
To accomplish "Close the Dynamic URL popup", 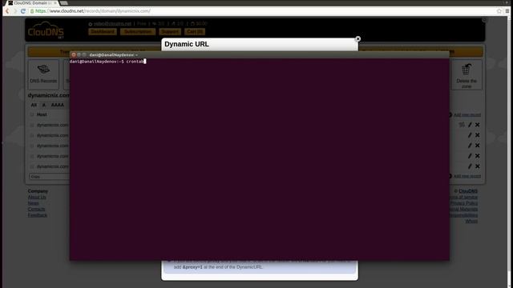I will 358,39.
